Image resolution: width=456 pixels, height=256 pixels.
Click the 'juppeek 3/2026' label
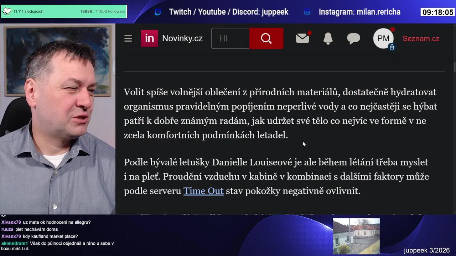pyautogui.click(x=427, y=250)
